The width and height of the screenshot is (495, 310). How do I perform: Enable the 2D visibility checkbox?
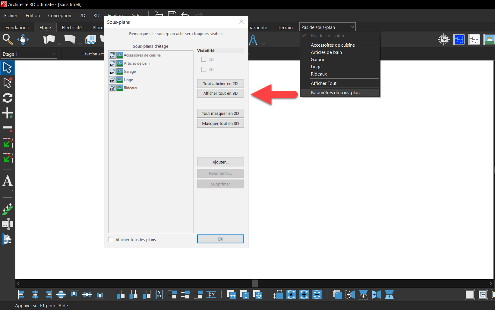(204, 59)
